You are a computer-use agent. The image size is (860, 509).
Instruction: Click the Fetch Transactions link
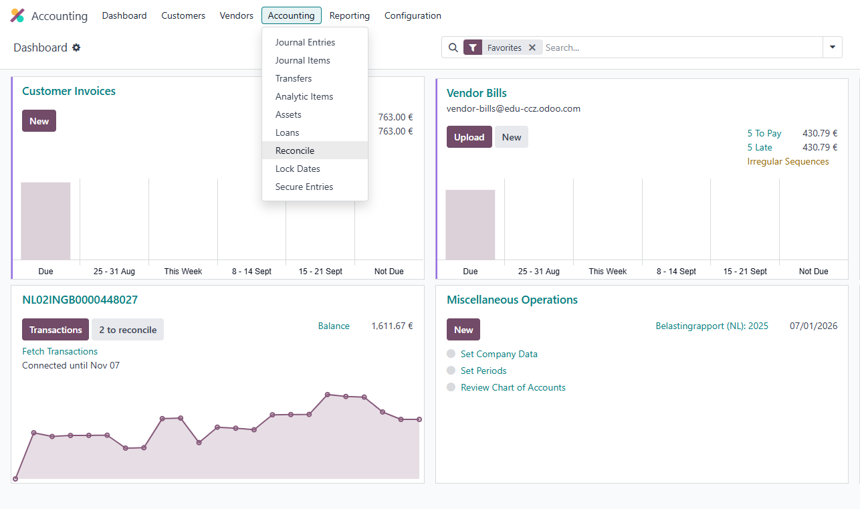60,351
